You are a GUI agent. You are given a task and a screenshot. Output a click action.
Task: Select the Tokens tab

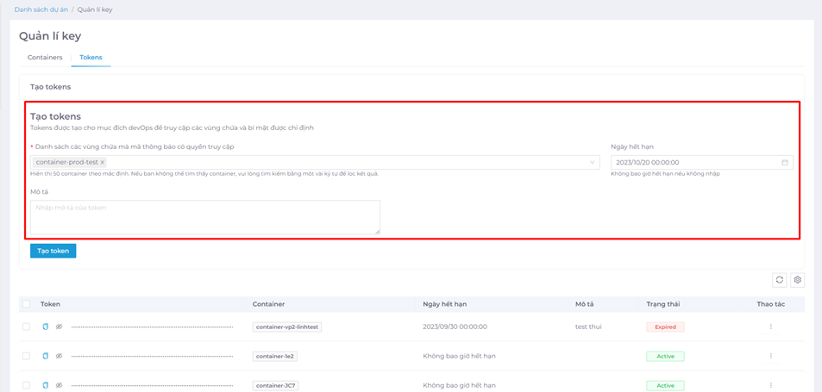[x=91, y=58]
